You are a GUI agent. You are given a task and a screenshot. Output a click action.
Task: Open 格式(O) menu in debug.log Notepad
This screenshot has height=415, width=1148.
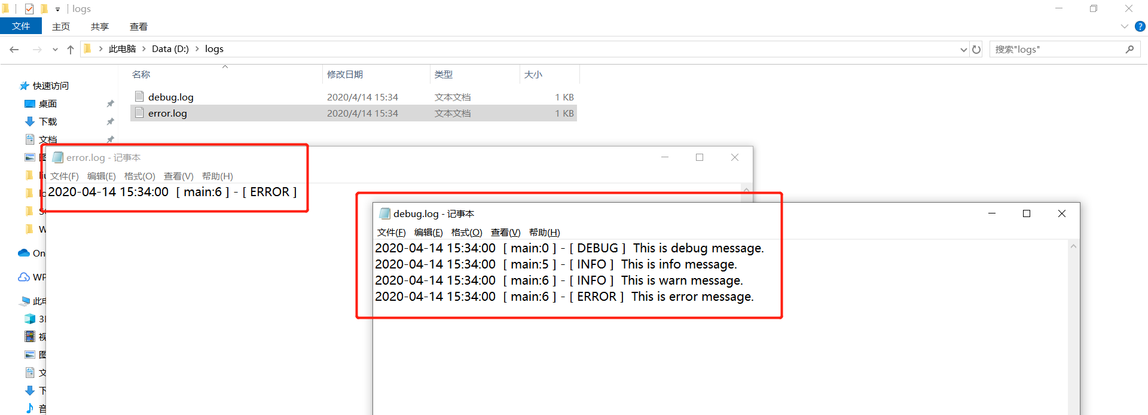[x=467, y=233]
